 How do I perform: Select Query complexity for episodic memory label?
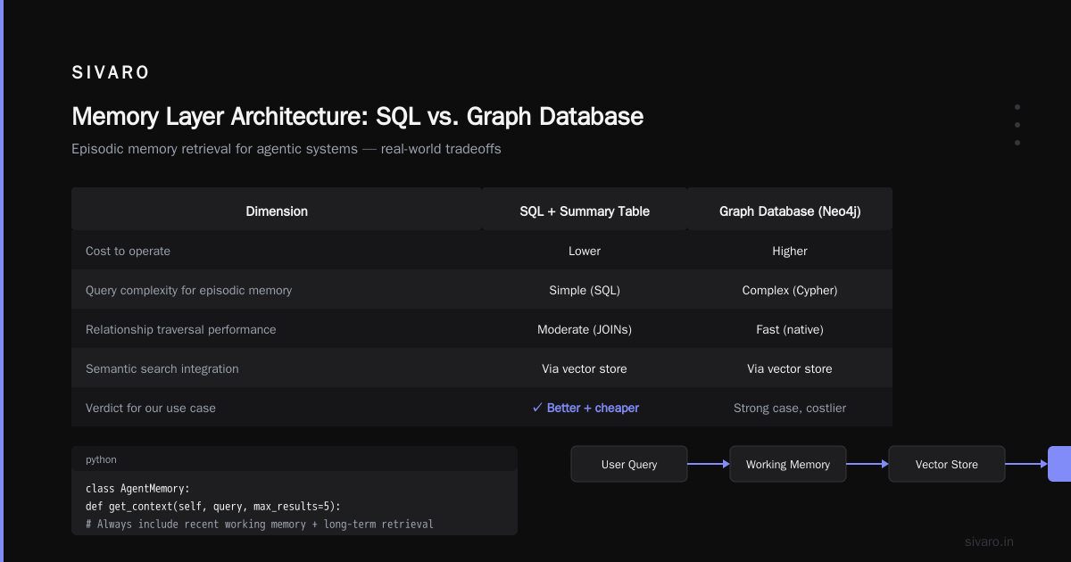(188, 290)
